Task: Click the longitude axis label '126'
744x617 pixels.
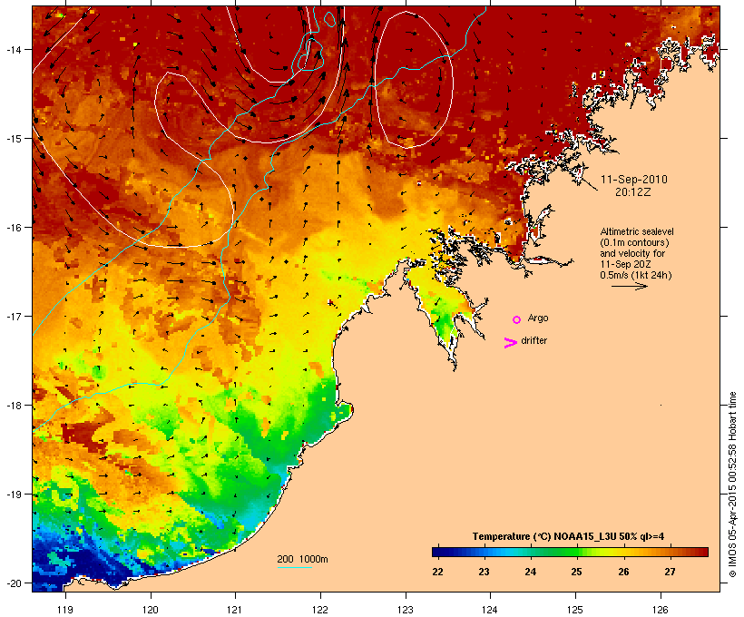Action: pyautogui.click(x=661, y=610)
